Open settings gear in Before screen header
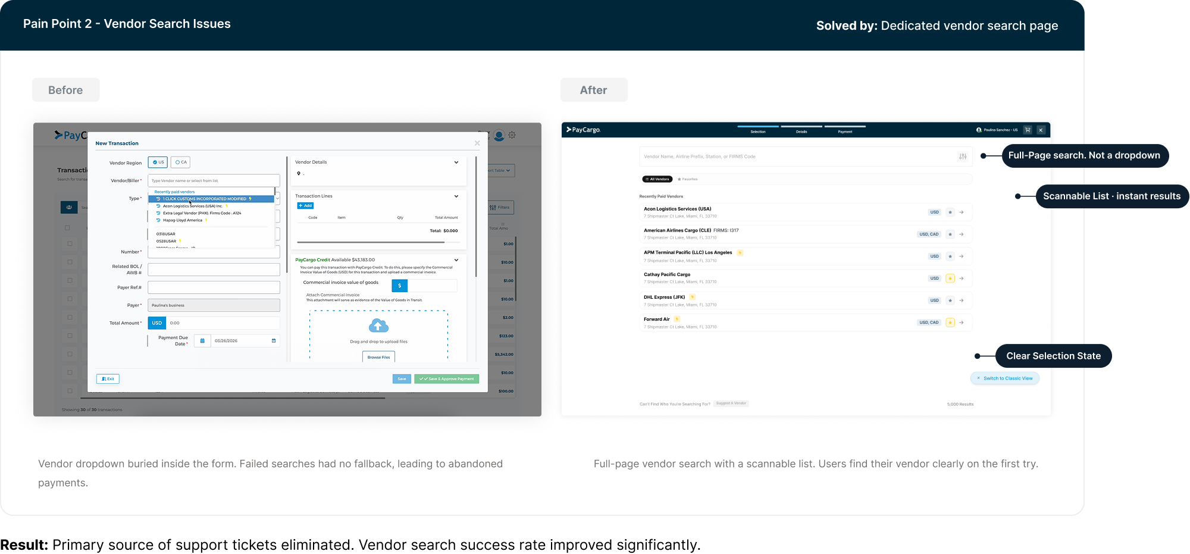This screenshot has height=554, width=1190. [x=512, y=135]
